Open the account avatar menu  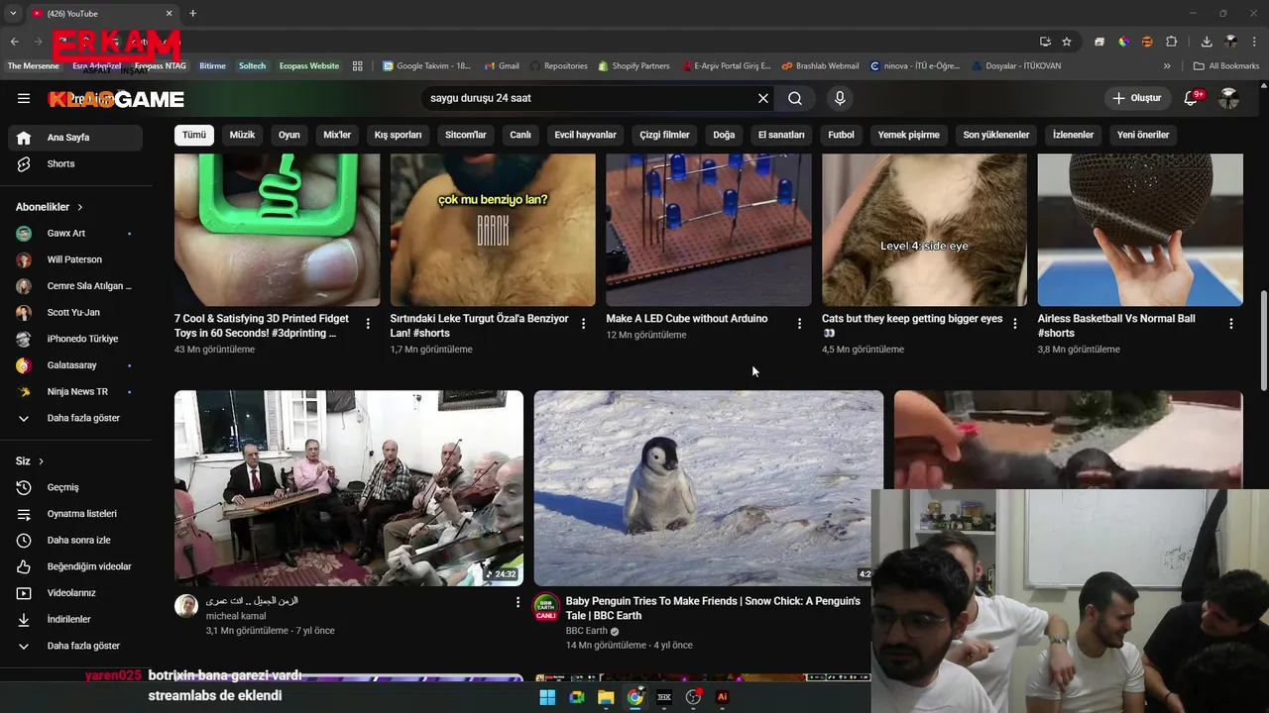1229,98
